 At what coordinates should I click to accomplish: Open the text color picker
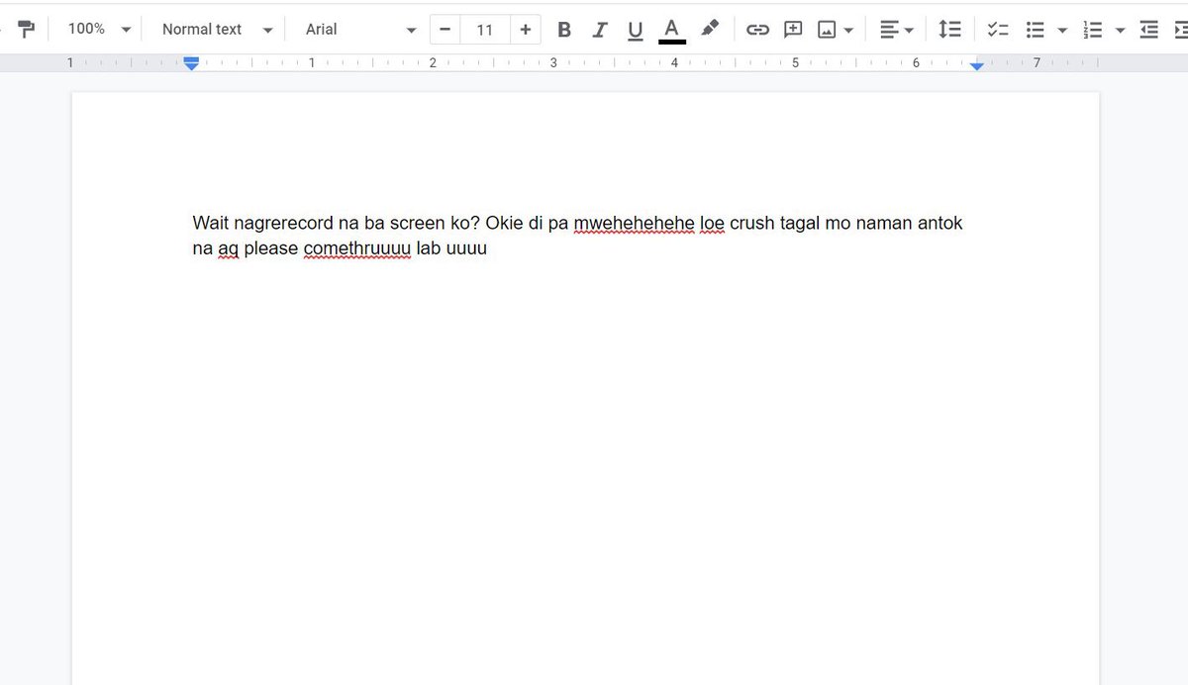pos(672,29)
